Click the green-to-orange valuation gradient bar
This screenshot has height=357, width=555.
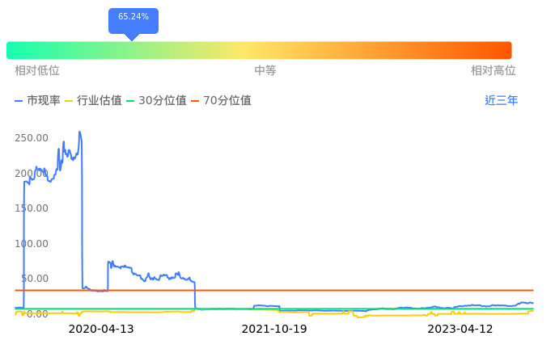click(259, 50)
